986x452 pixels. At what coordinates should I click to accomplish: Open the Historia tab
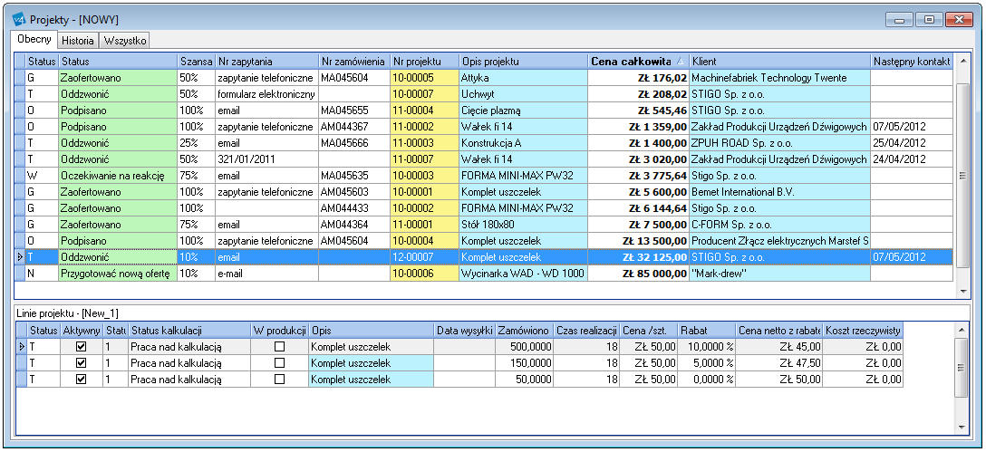(78, 41)
